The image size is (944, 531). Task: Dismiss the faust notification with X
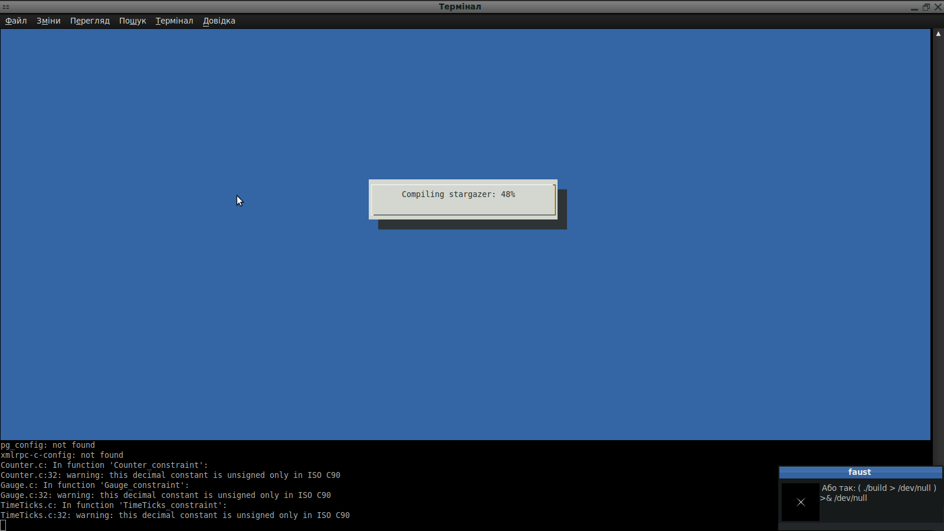pos(801,502)
